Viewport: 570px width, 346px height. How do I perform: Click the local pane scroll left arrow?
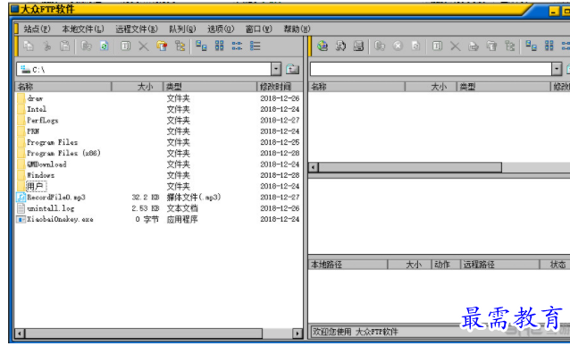pos(20,333)
